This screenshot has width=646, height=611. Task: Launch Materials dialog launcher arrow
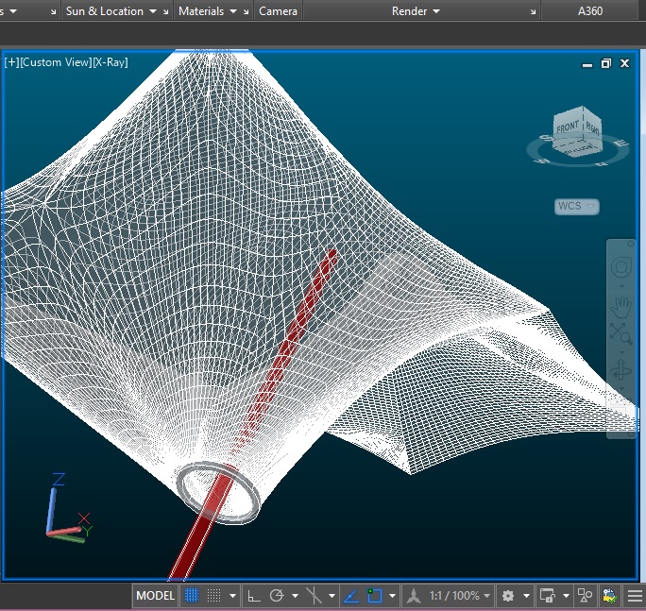tap(246, 12)
